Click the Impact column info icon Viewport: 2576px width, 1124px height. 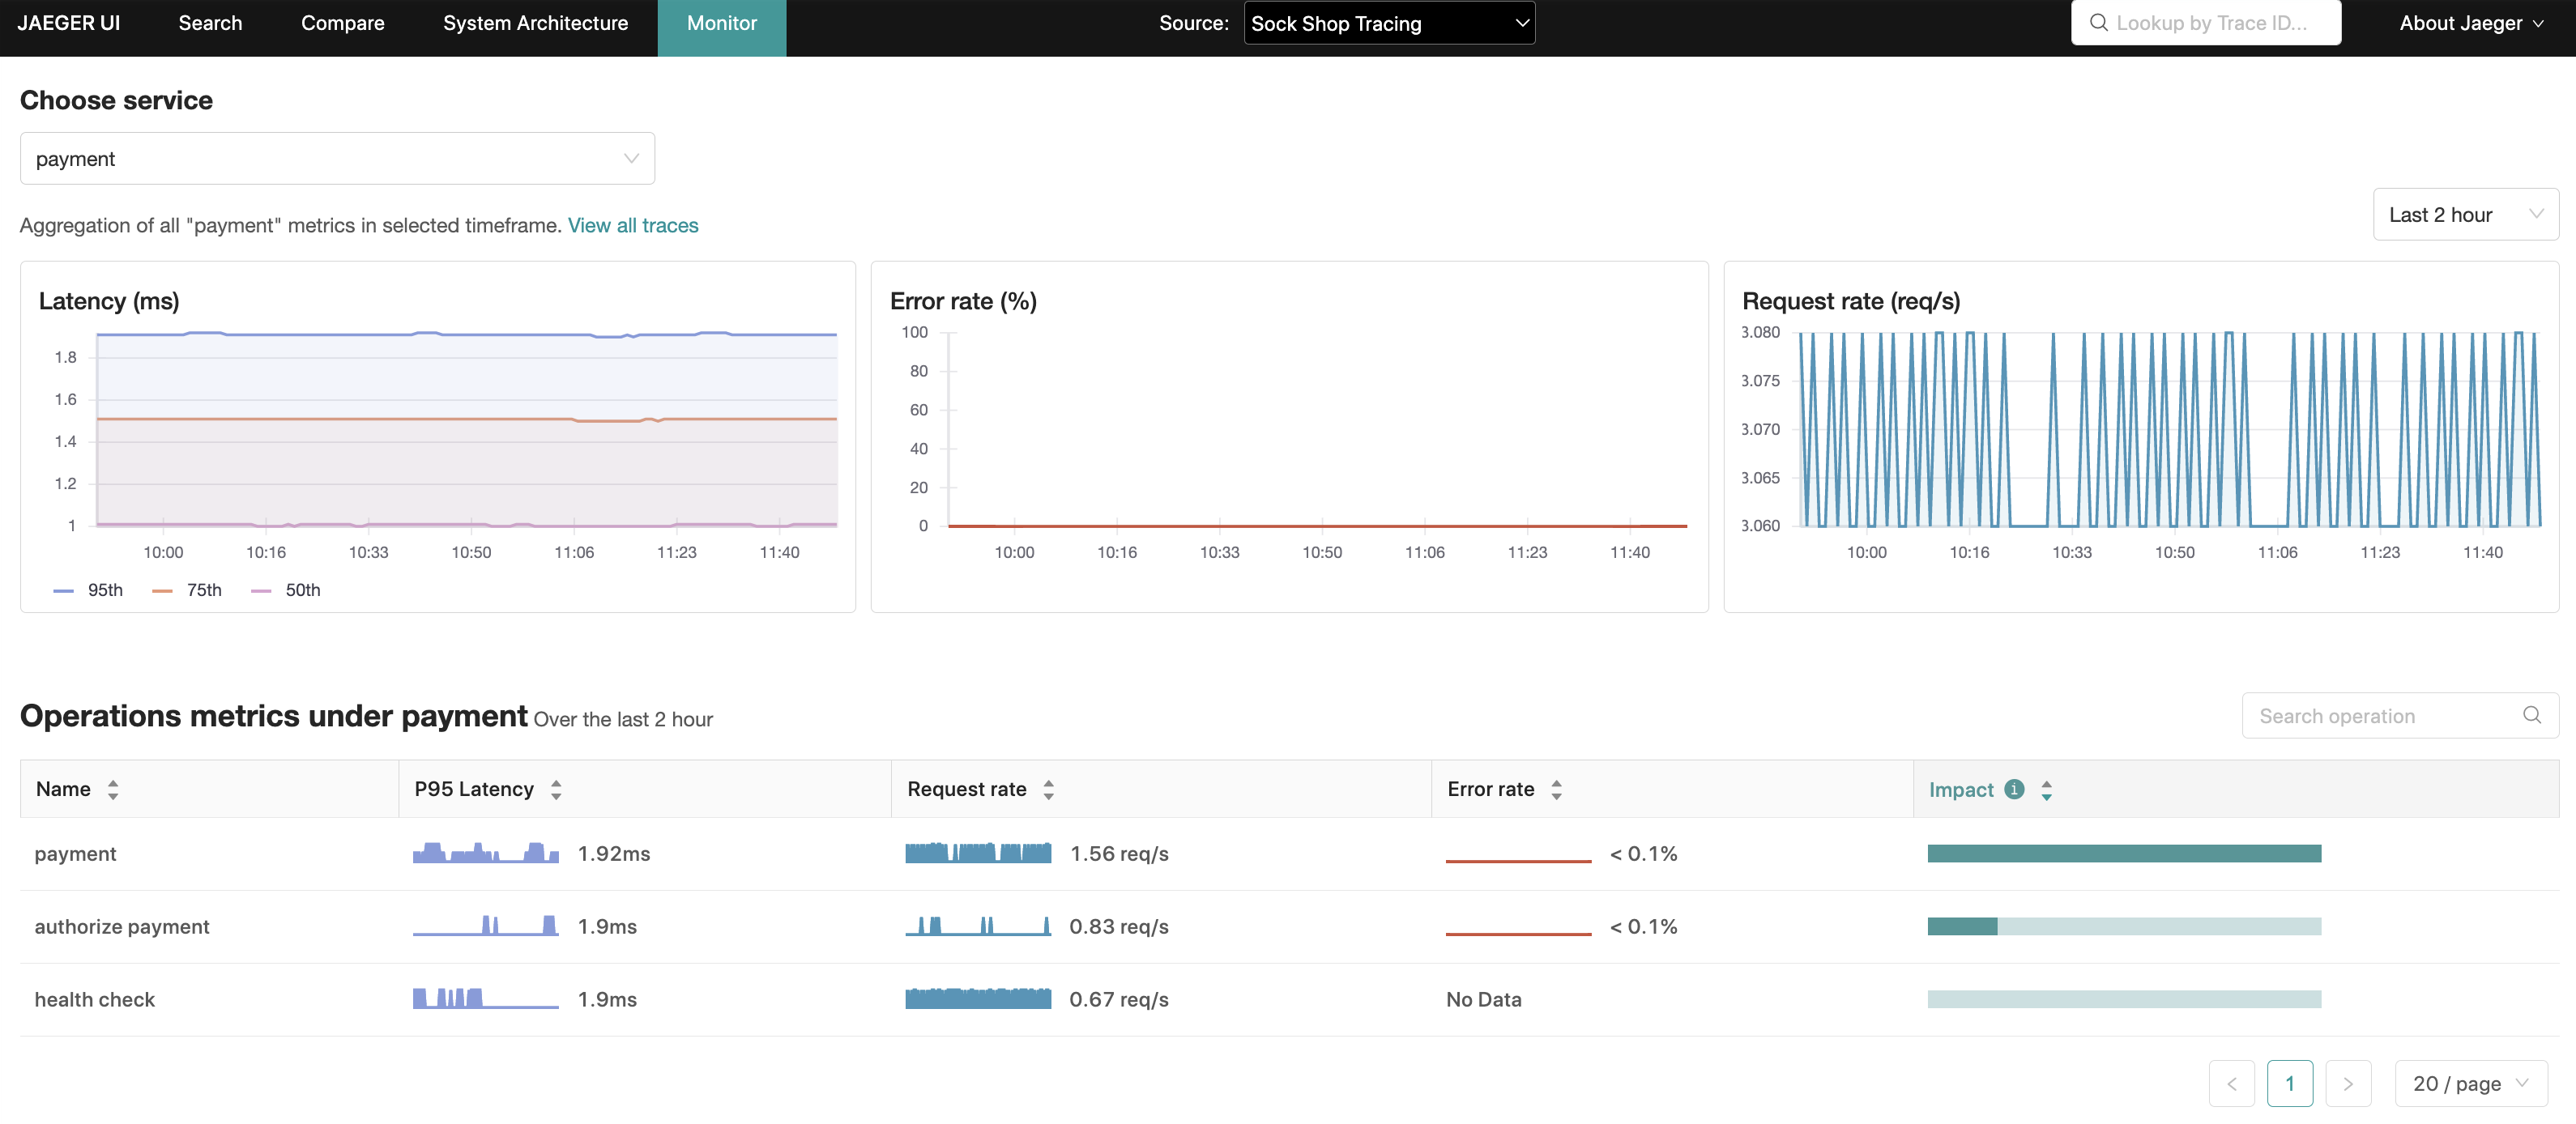point(2016,789)
